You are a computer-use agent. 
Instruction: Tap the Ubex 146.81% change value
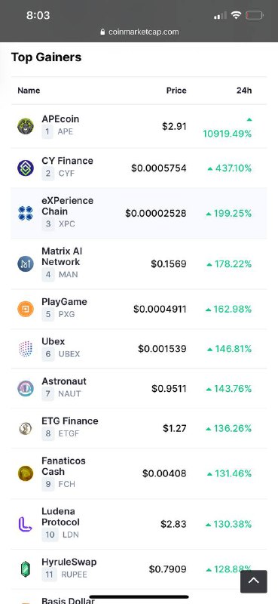coord(229,349)
